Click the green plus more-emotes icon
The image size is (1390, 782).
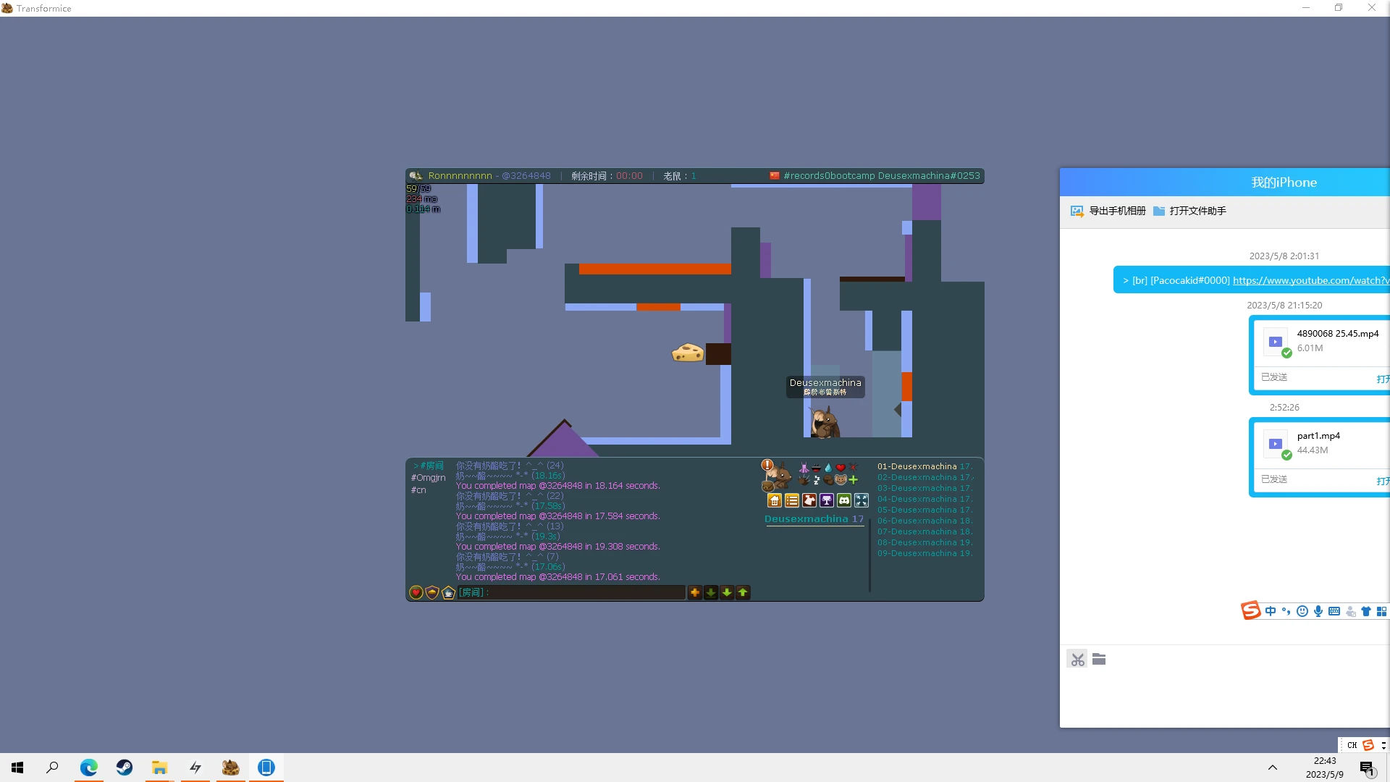pos(854,480)
